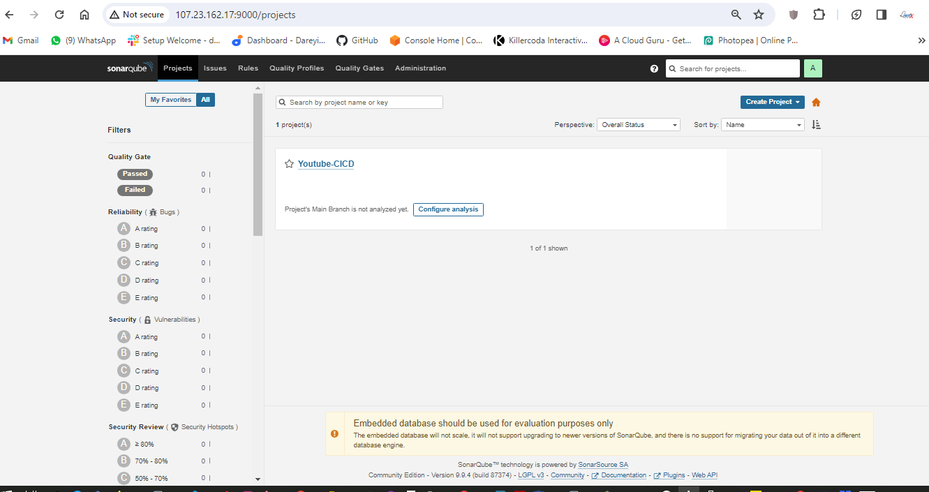Open the Create Project dropdown
929x492 pixels.
tap(772, 102)
